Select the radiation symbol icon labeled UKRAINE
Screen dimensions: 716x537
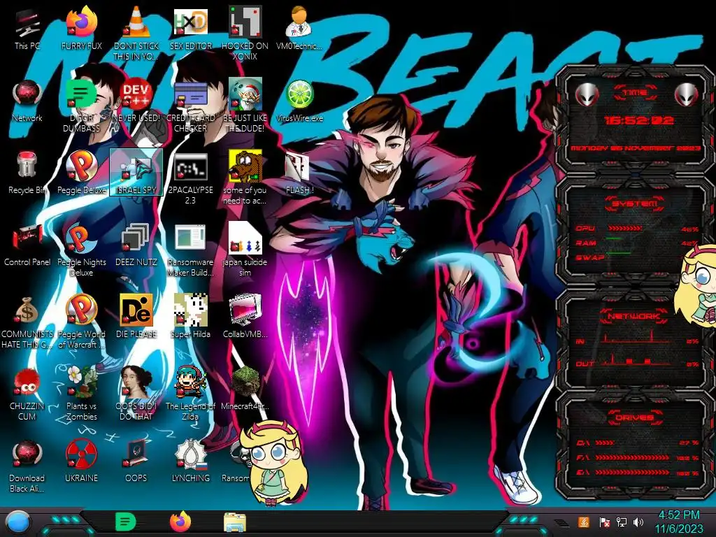point(82,461)
